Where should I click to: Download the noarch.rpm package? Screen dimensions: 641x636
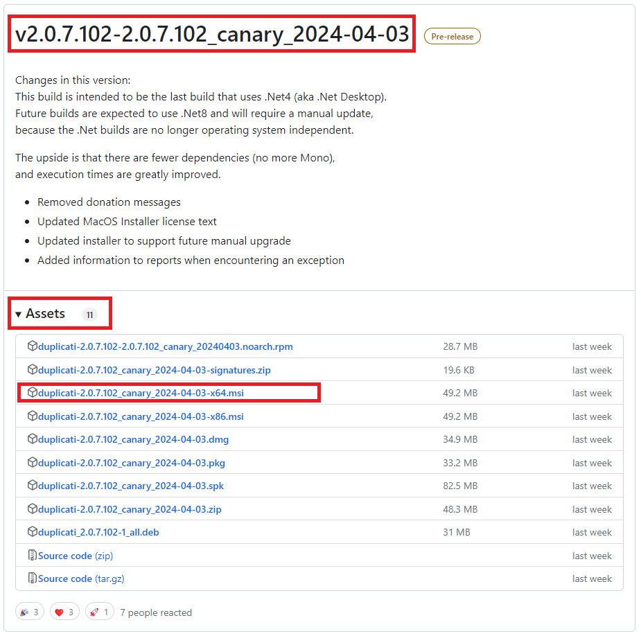[x=165, y=346]
